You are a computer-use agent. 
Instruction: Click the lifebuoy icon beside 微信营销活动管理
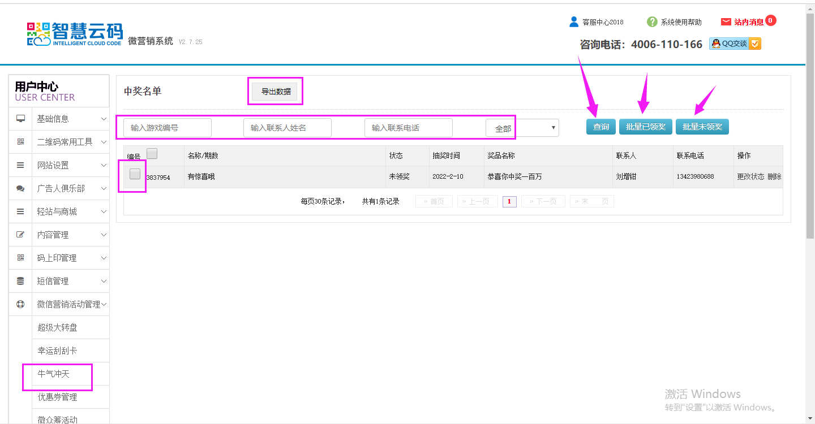point(21,304)
